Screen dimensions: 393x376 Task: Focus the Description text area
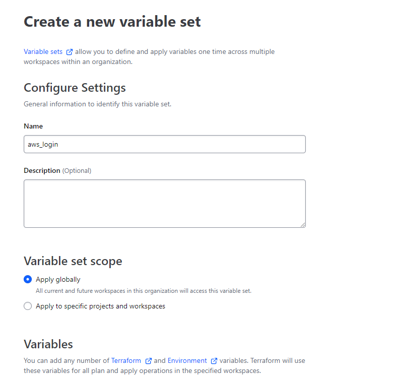164,203
